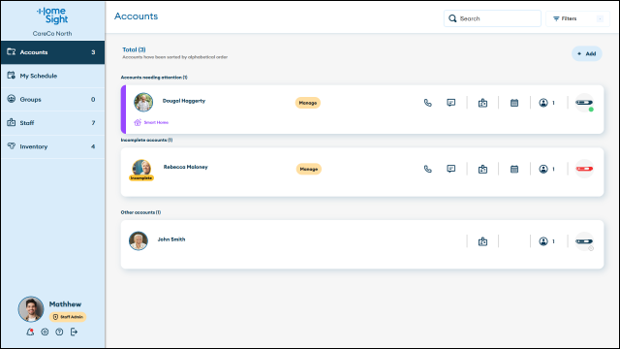This screenshot has height=349, width=620.
Task: Open the Filters dropdown
Action: pyautogui.click(x=577, y=18)
